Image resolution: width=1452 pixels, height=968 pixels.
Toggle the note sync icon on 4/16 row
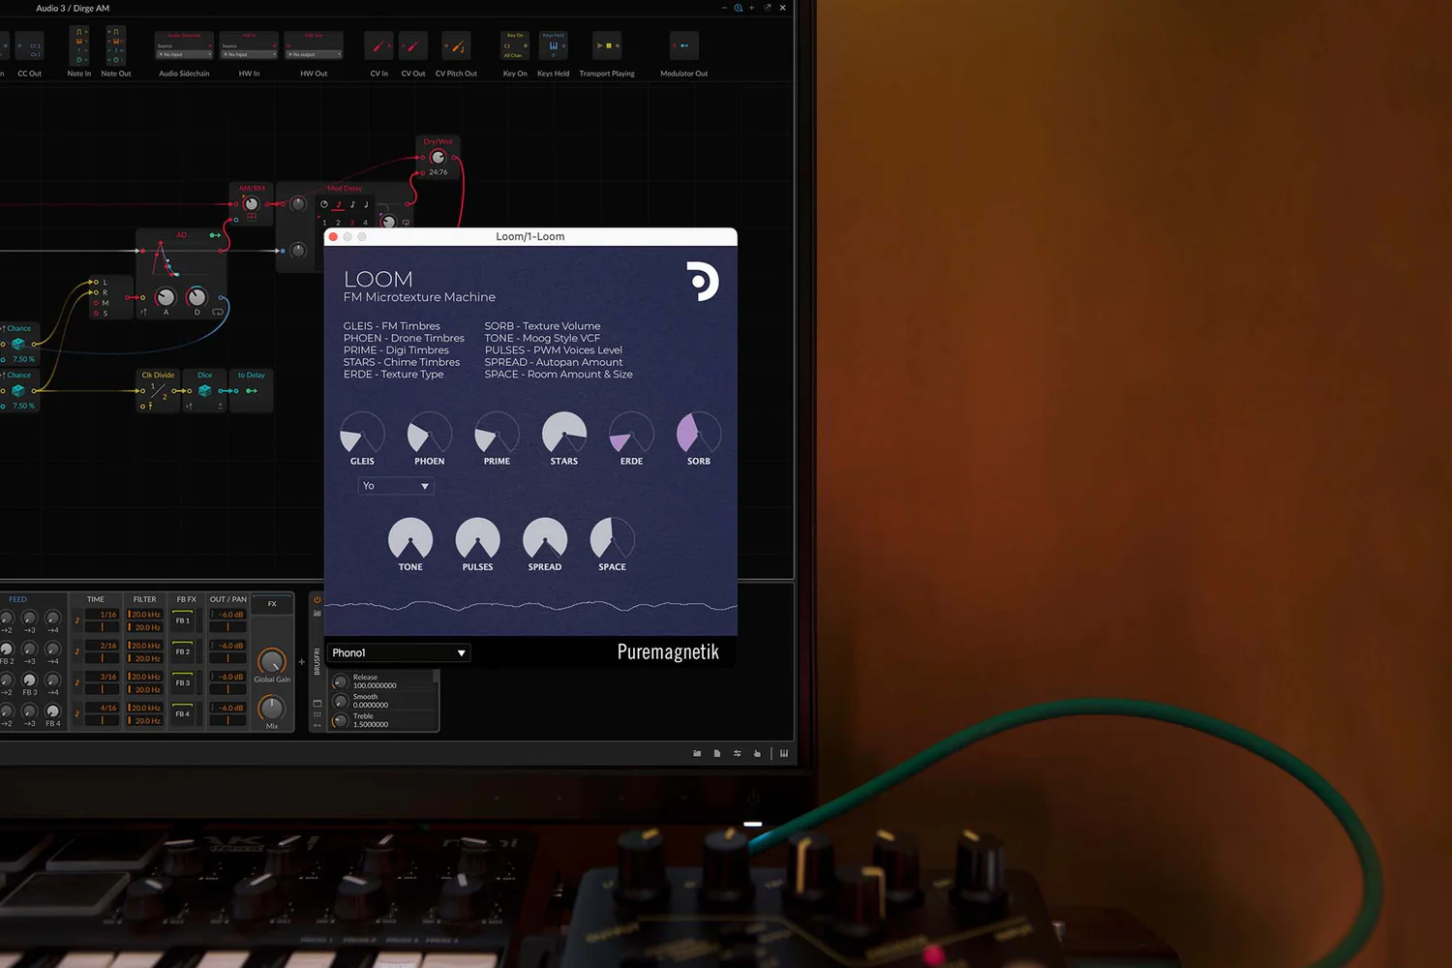[77, 713]
